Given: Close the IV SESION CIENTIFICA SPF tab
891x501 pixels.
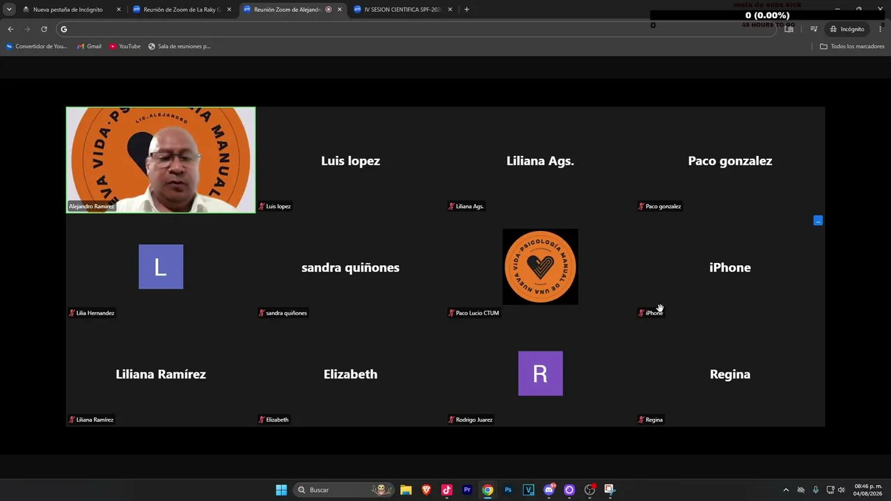Looking at the screenshot, I should coord(450,10).
